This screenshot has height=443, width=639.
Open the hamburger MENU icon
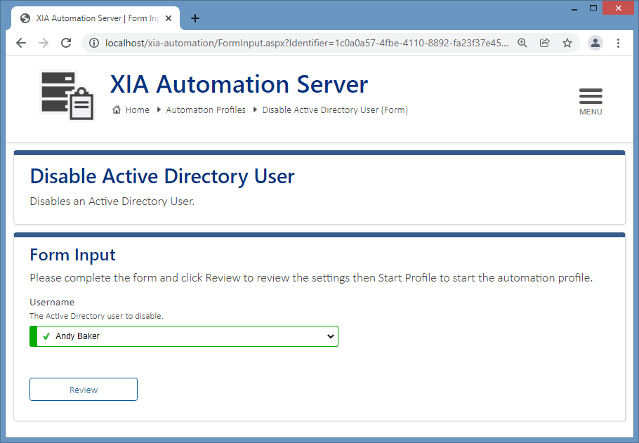[591, 95]
